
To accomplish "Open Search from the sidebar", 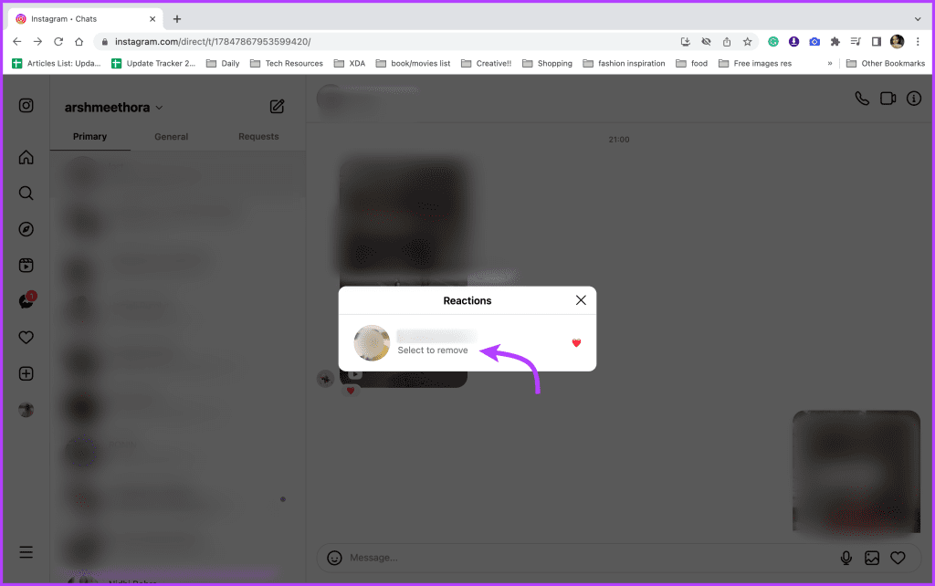I will (26, 194).
